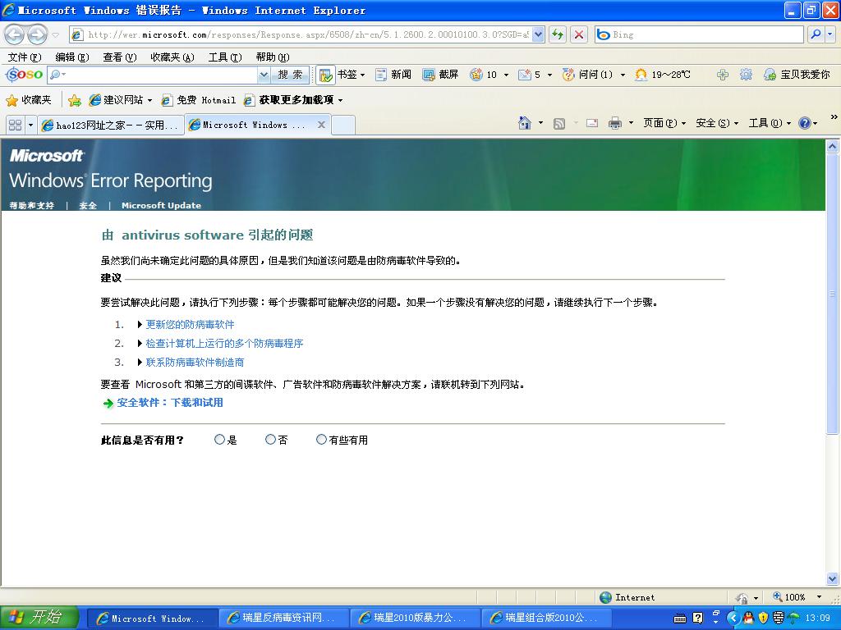Screen dimensions: 841x630
Task: Click the 截屏 screenshot toolbar button
Action: pyautogui.click(x=440, y=75)
